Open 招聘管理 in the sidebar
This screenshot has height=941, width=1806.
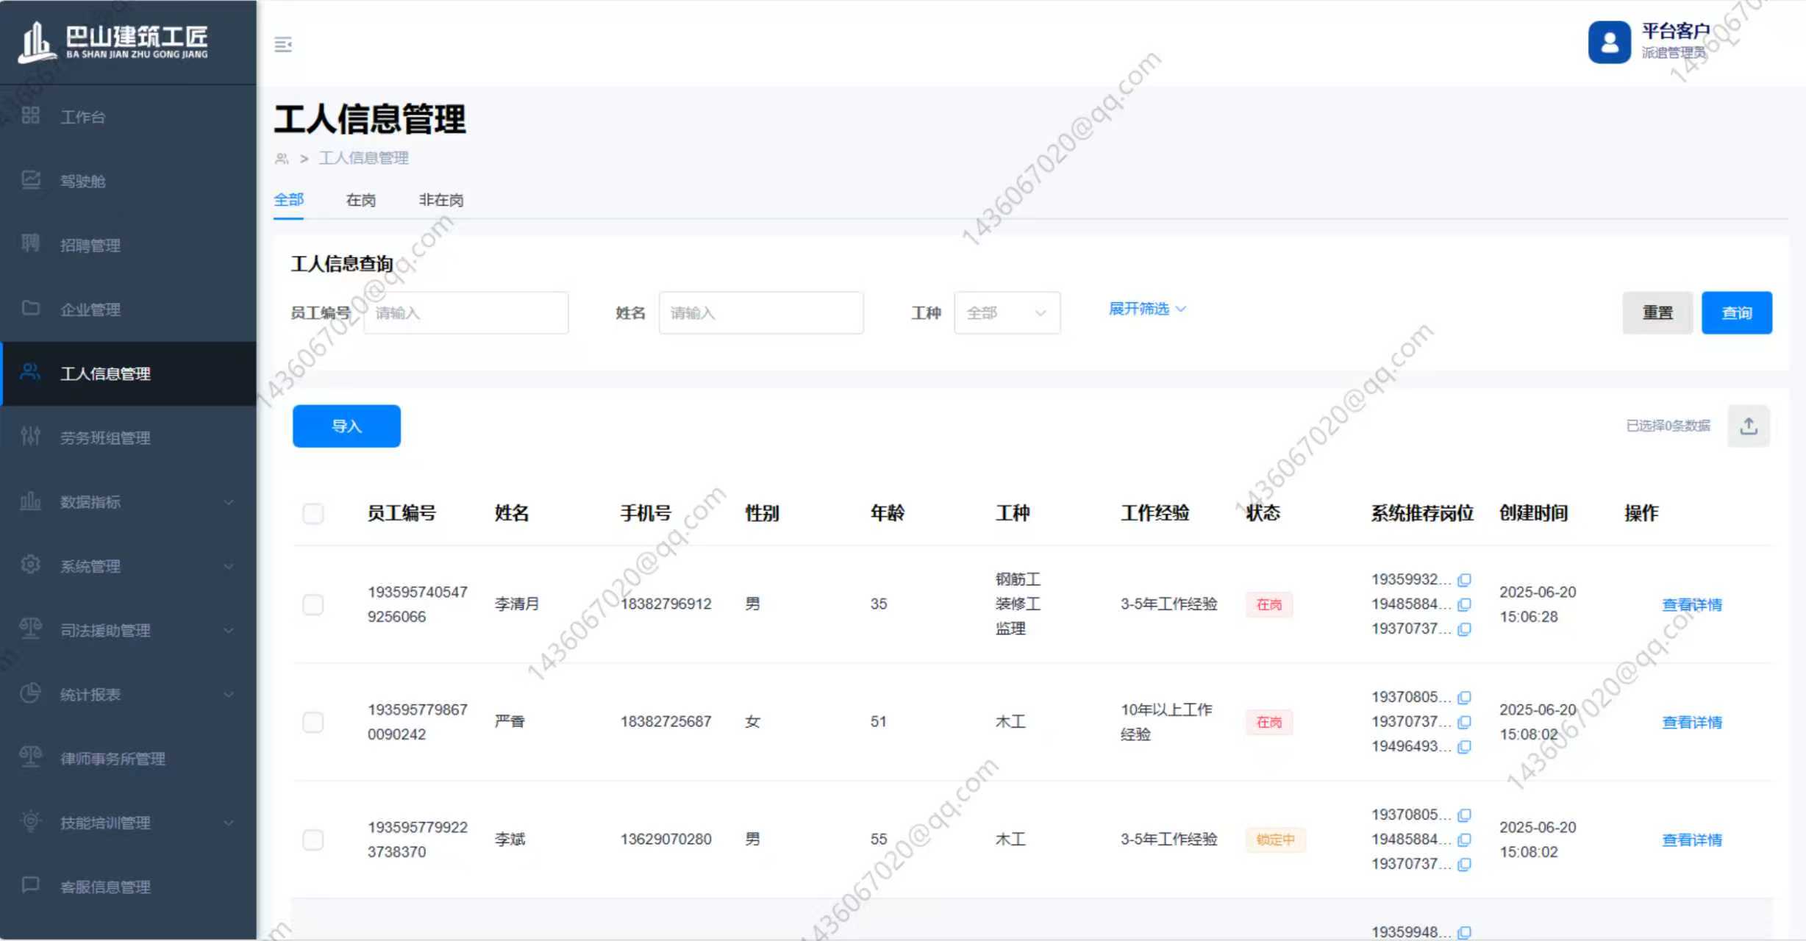pos(90,245)
